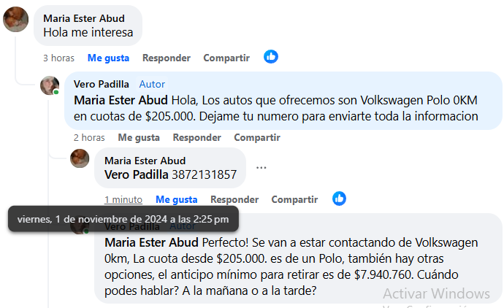Click Compartir under Maria's first comment
Image resolution: width=504 pixels, height=308 pixels.
pyautogui.click(x=226, y=58)
